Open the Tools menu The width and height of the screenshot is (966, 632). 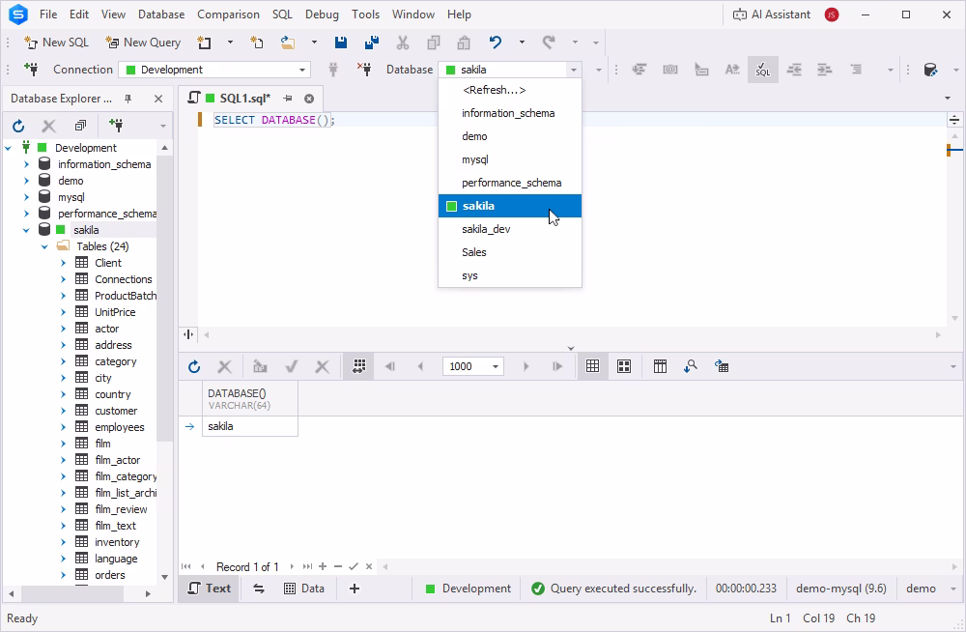click(365, 14)
